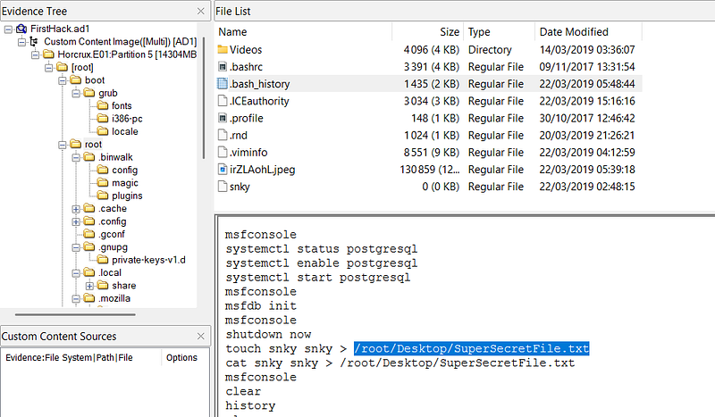715x417 pixels.
Task: Expand the .config folder node
Action: tap(76, 221)
